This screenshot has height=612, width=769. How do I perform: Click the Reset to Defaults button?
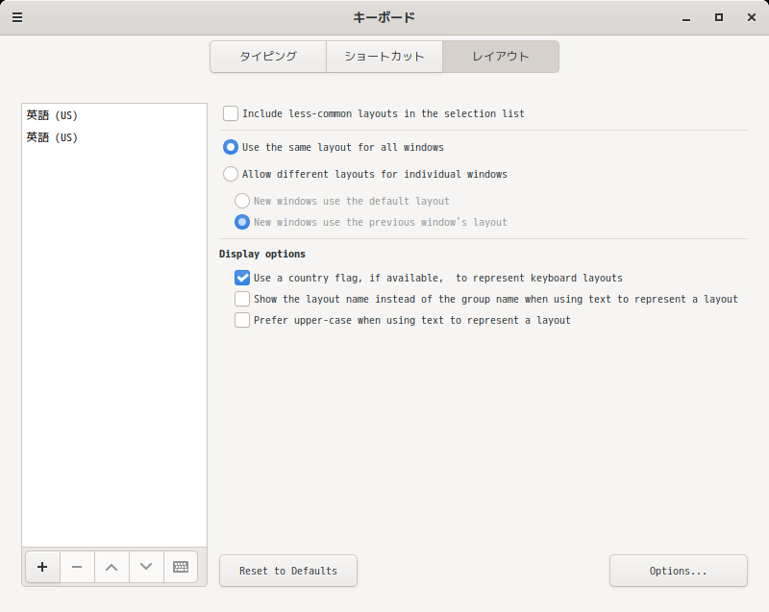point(288,571)
